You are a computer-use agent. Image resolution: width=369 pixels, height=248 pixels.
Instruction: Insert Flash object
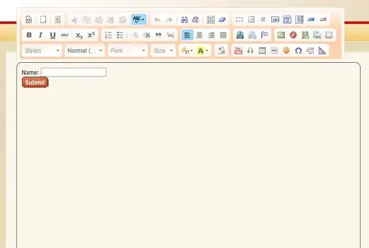click(293, 36)
